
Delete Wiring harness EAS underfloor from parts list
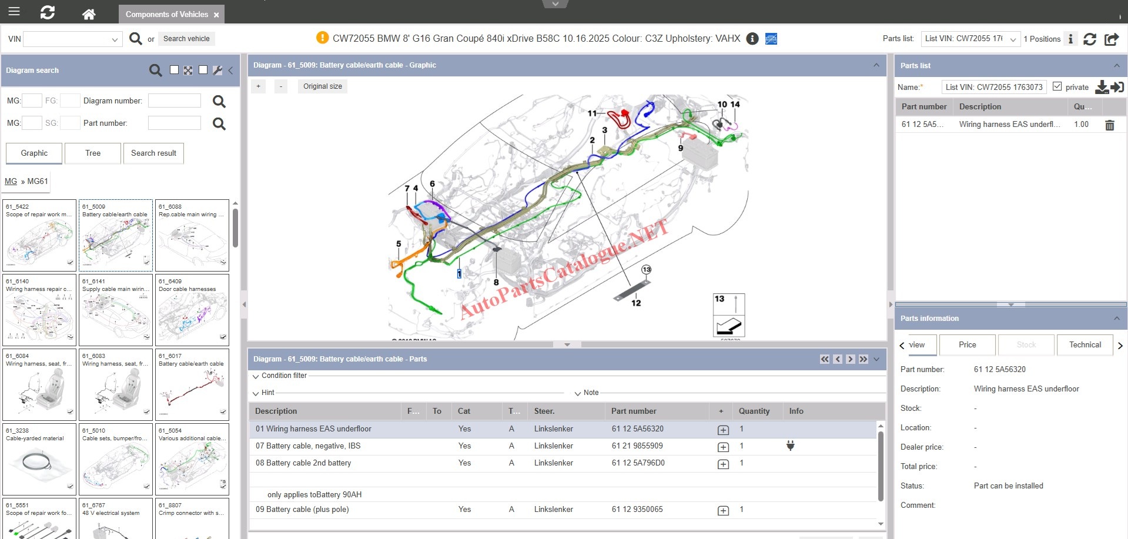coord(1109,125)
